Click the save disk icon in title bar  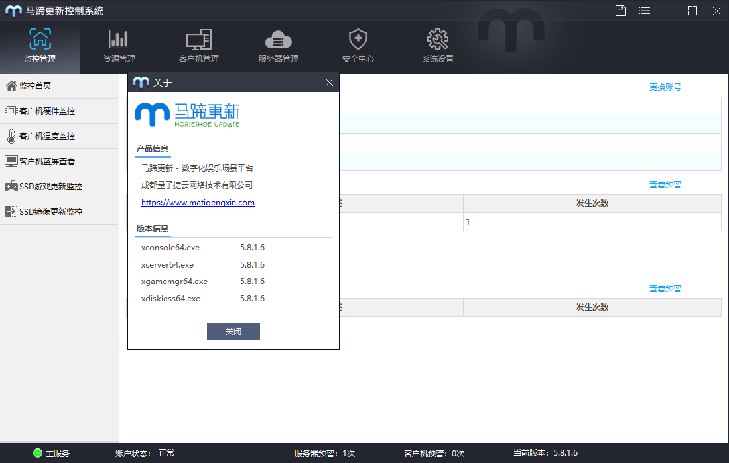click(620, 10)
